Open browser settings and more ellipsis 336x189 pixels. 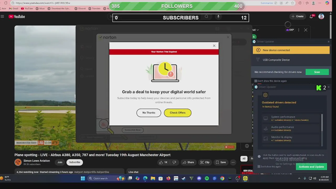pyautogui.click(x=320, y=3)
